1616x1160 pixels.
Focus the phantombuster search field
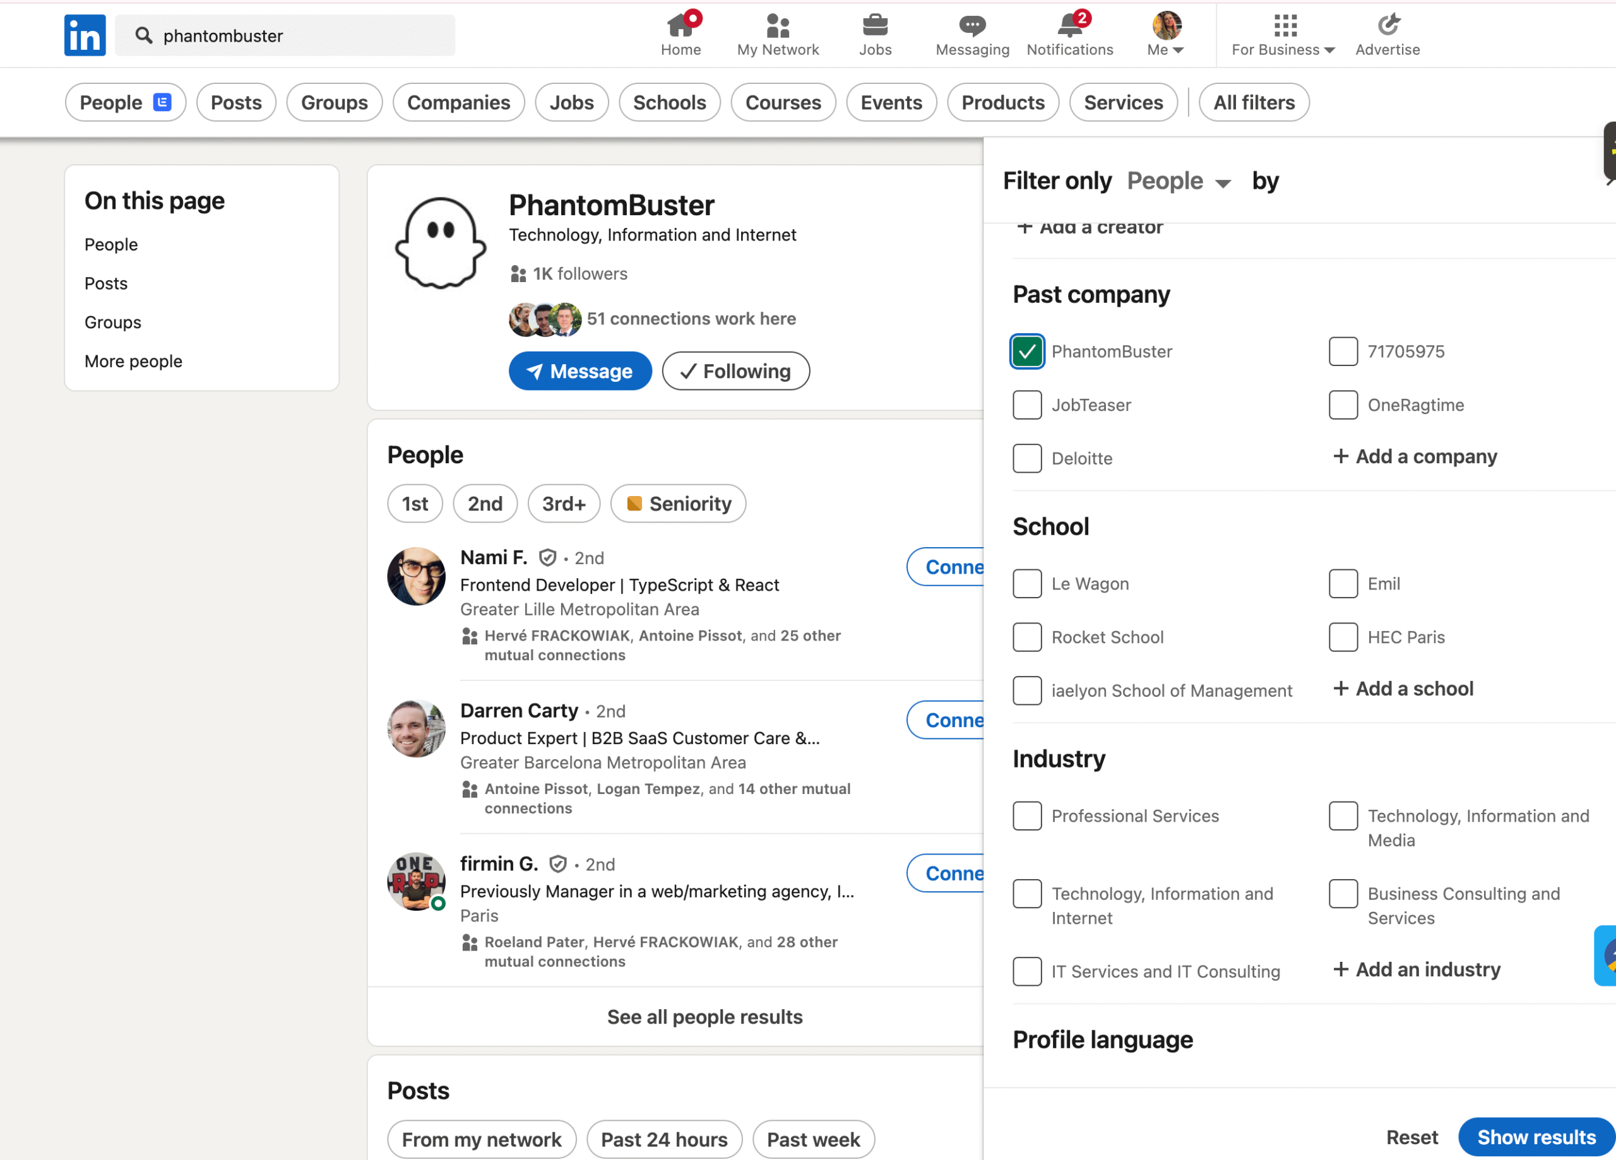(284, 35)
